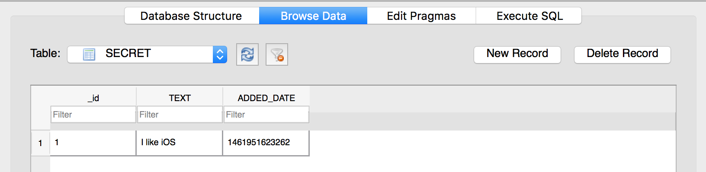The image size is (706, 172).
Task: Focus the ADDED_DATE filter field
Action: tap(266, 115)
